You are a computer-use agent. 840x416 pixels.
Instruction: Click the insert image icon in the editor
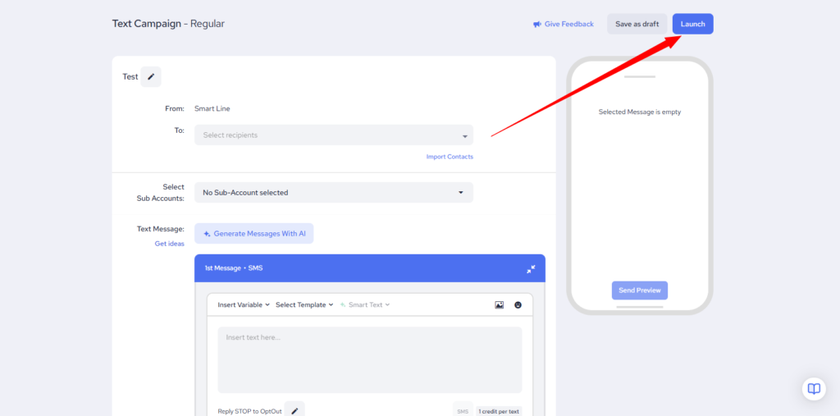tap(499, 305)
